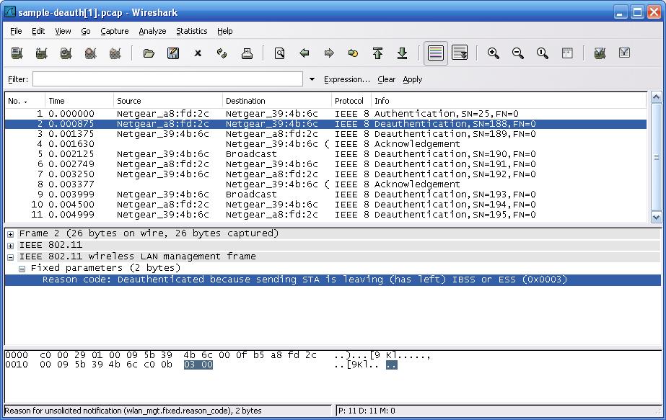666x420 pixels.
Task: Stop the running capture
Action: 90,53
